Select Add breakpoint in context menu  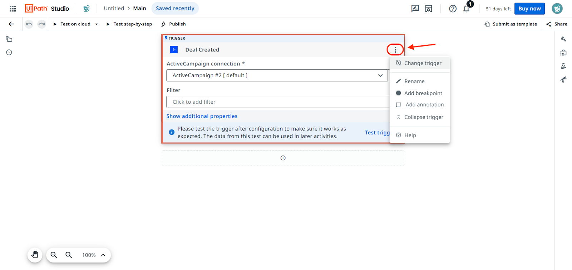pyautogui.click(x=423, y=93)
